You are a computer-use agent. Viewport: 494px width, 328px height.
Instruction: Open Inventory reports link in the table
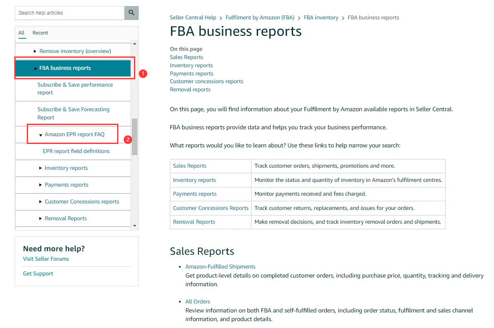click(x=194, y=180)
